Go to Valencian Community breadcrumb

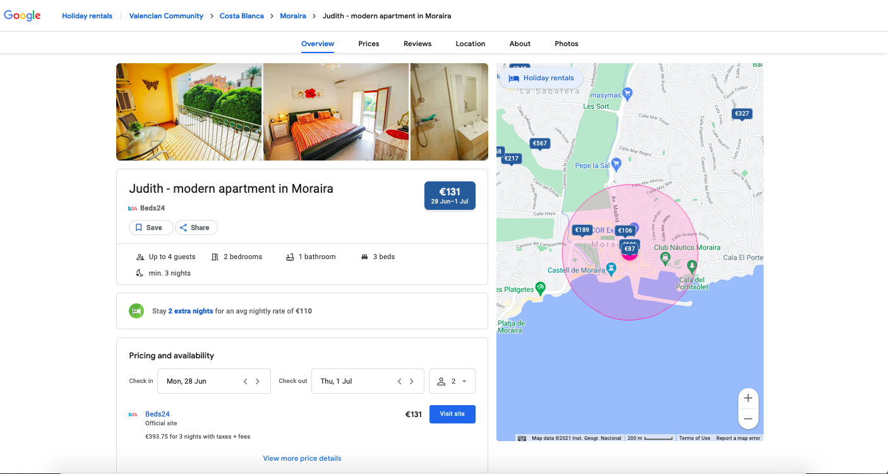pyautogui.click(x=166, y=16)
